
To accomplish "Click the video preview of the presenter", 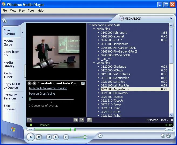I will point(56,52).
